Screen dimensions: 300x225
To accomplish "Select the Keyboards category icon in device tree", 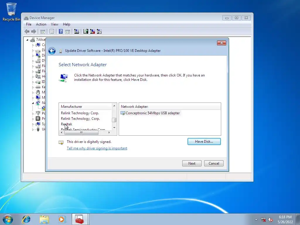I will pos(38,87).
